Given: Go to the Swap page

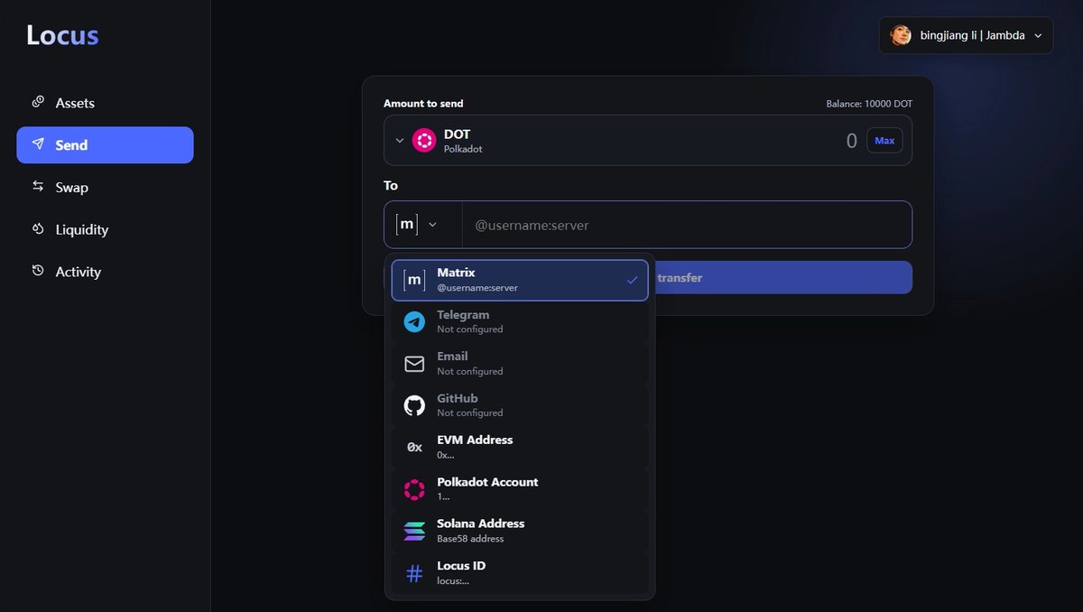Looking at the screenshot, I should pyautogui.click(x=105, y=187).
